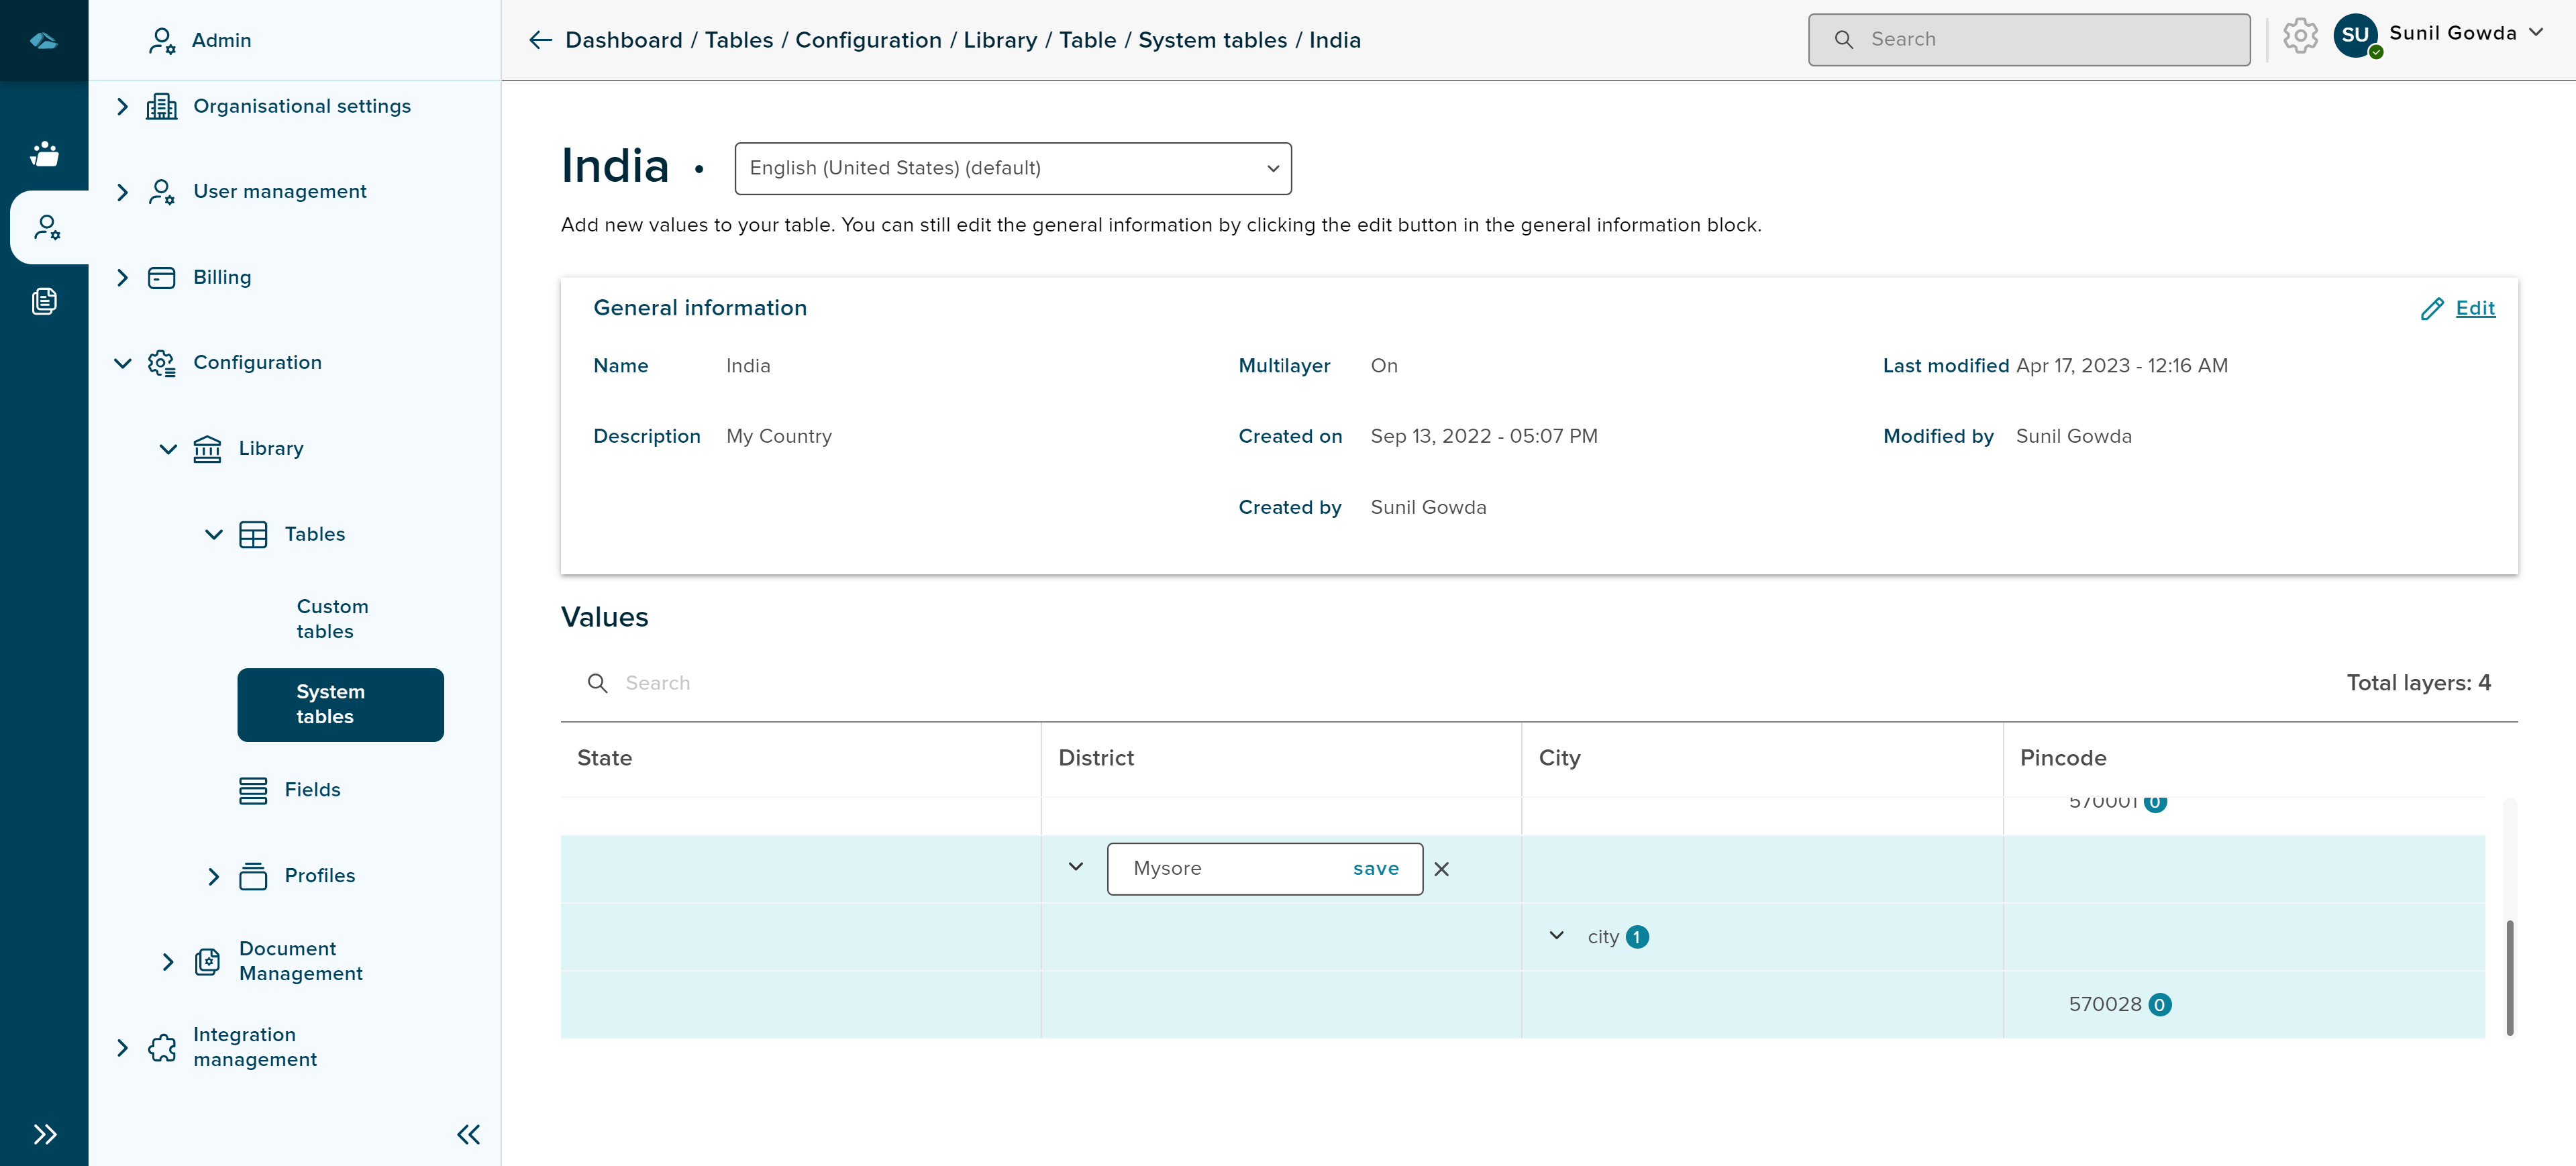This screenshot has width=2576, height=1166.
Task: Collapse the Mysore district row chevron
Action: 1075,867
